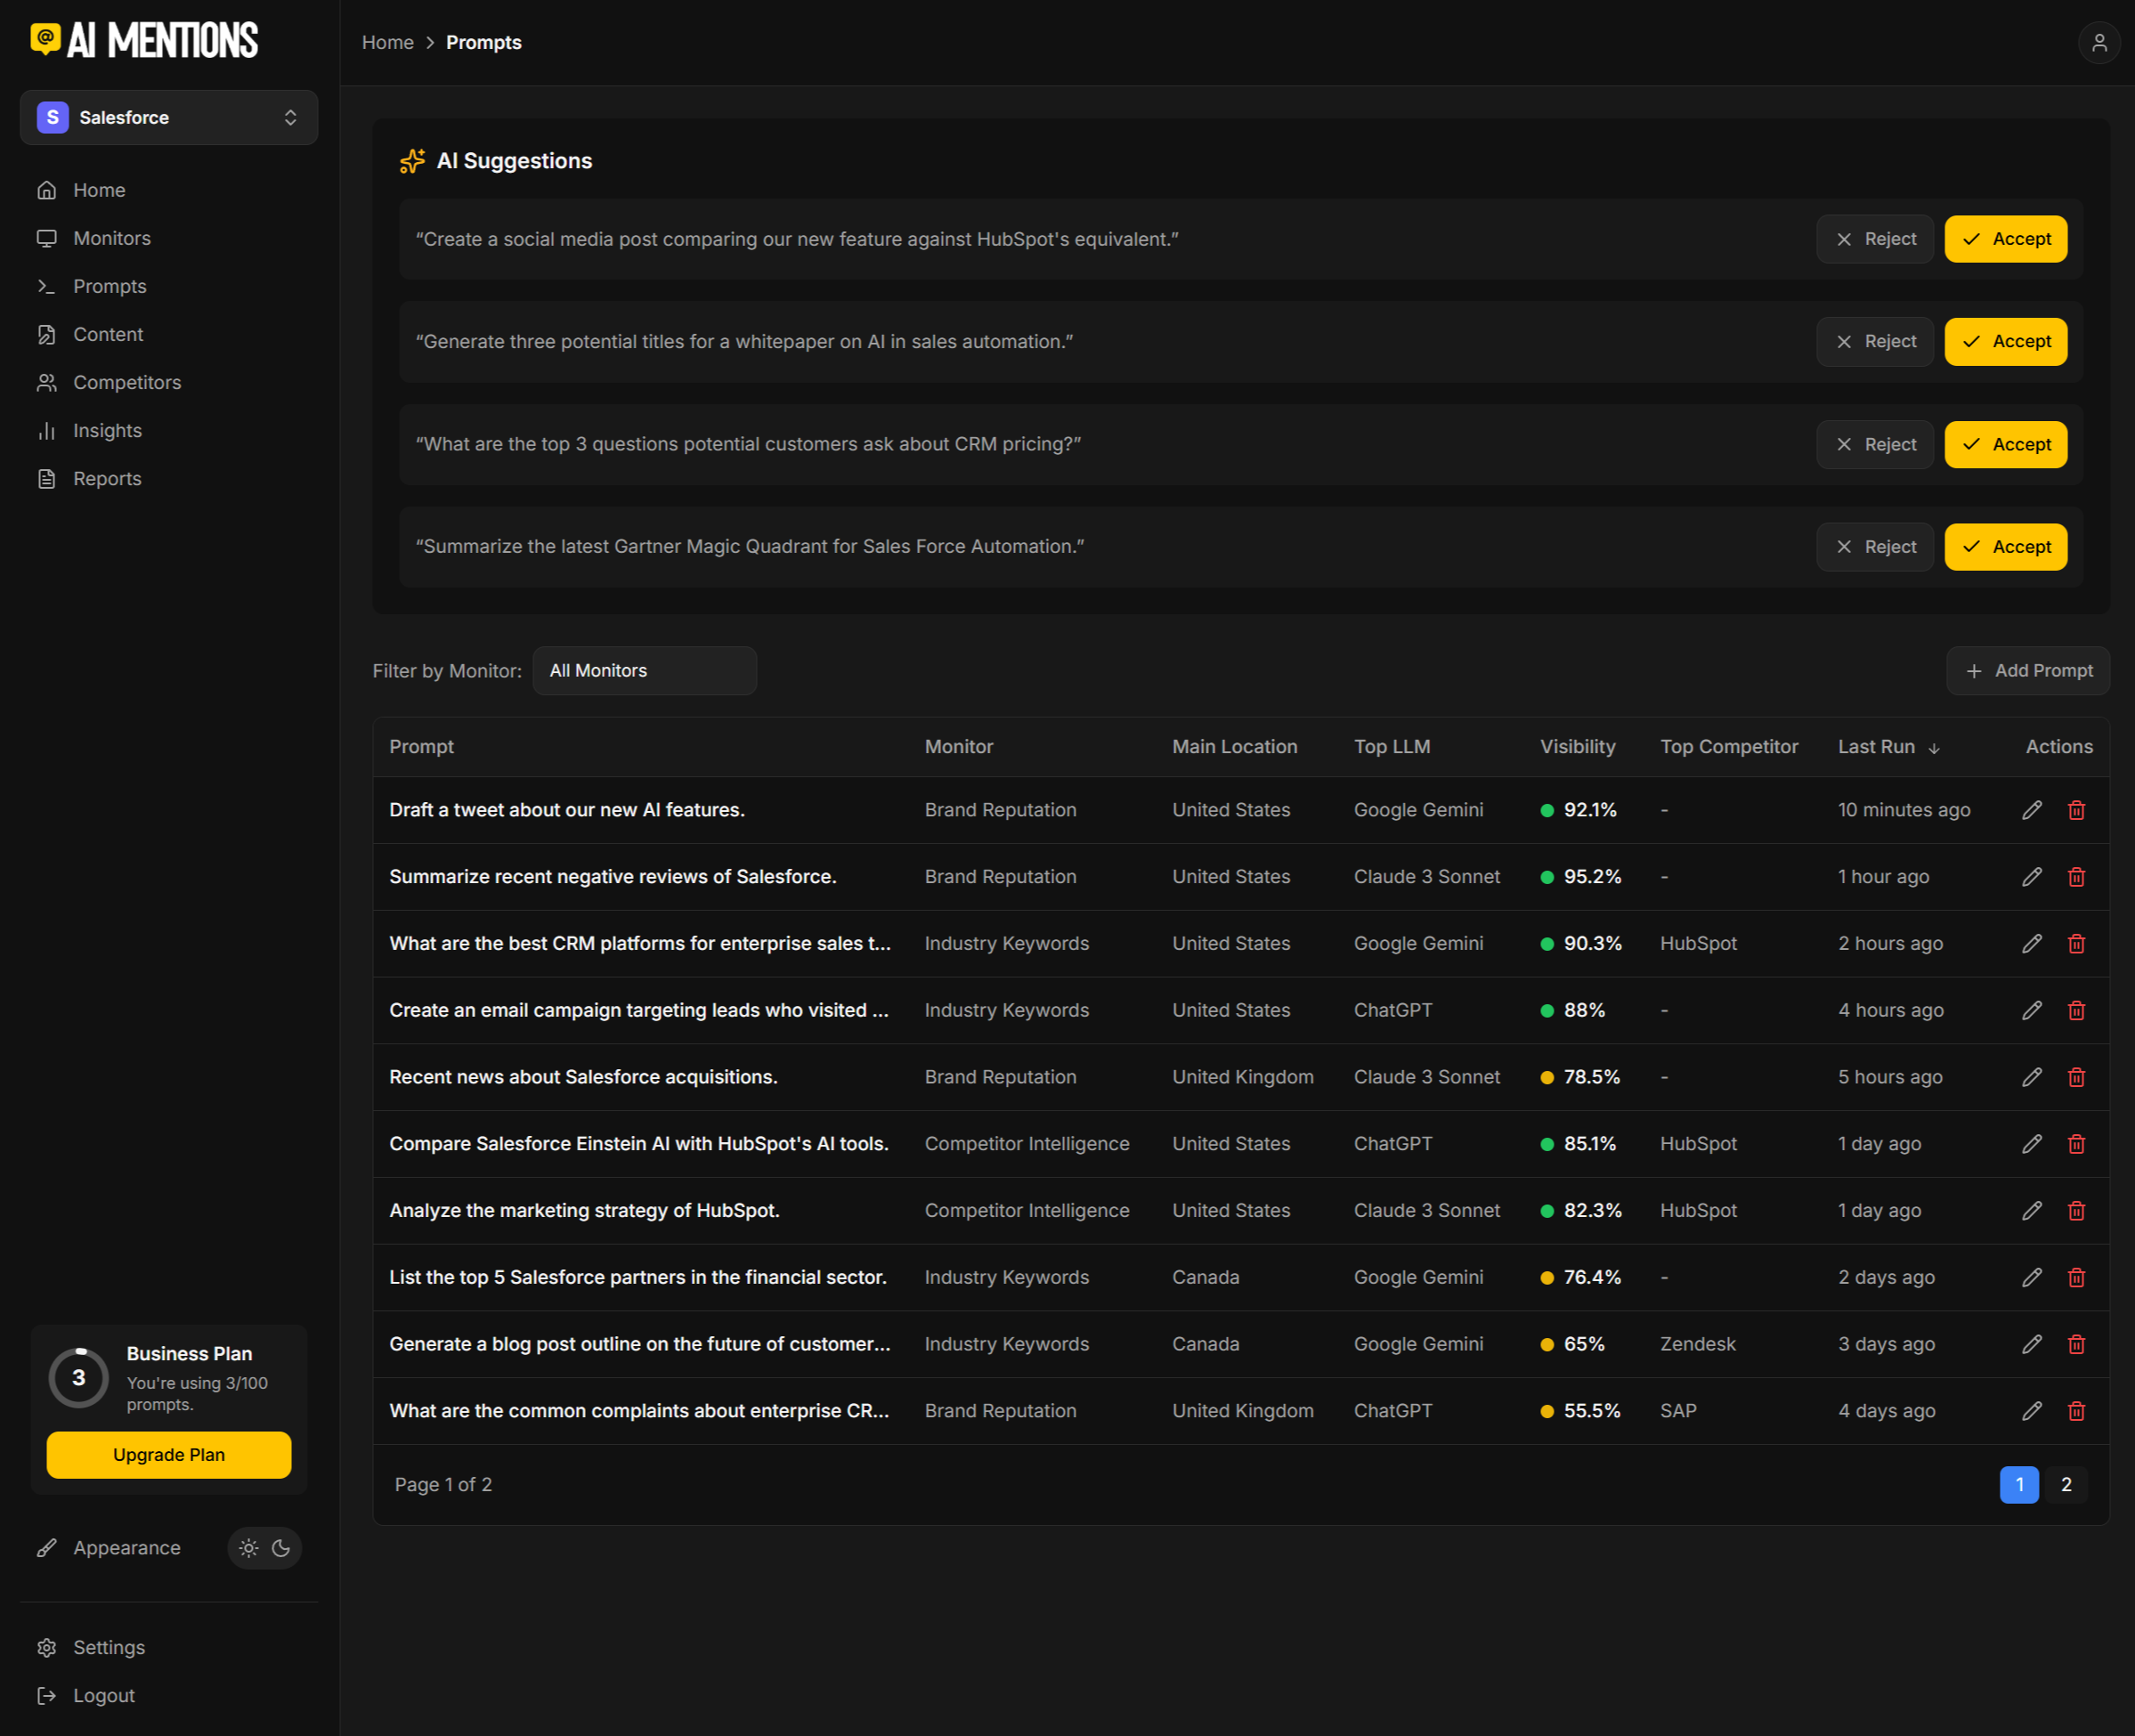Click the '55.5%' visibility value
Image resolution: width=2135 pixels, height=1736 pixels.
coord(1592,1411)
